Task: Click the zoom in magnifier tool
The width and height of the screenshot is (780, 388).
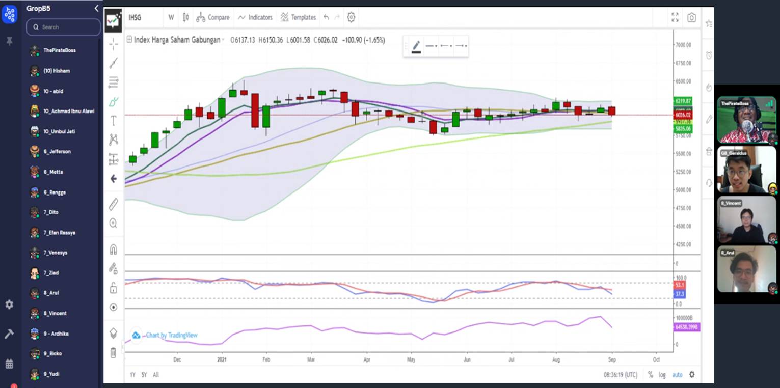Action: pyautogui.click(x=113, y=223)
